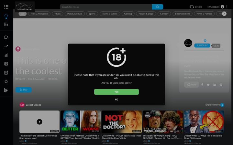Image resolution: width=233 pixels, height=145 pixels.
Task: Click the site logo in header
Action: coord(25,7)
